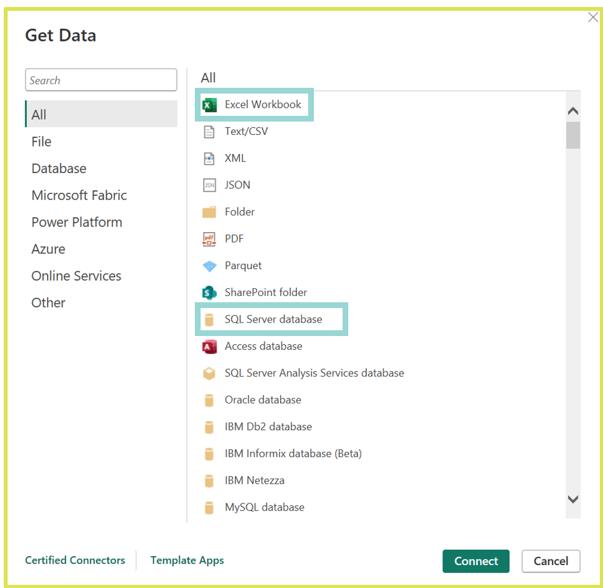The image size is (603, 588).
Task: Select the 'Oracle database' entry
Action: [x=263, y=400]
